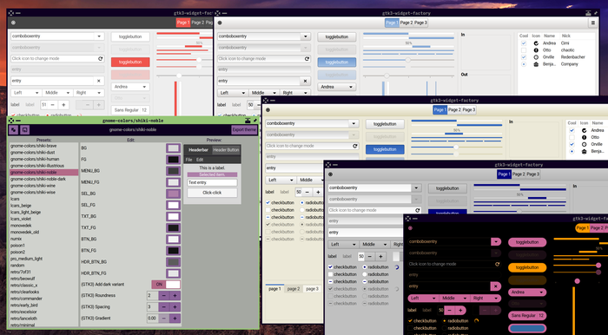The height and width of the screenshot is (335, 608).
Task: Click the Click-click preview button
Action: click(x=212, y=193)
